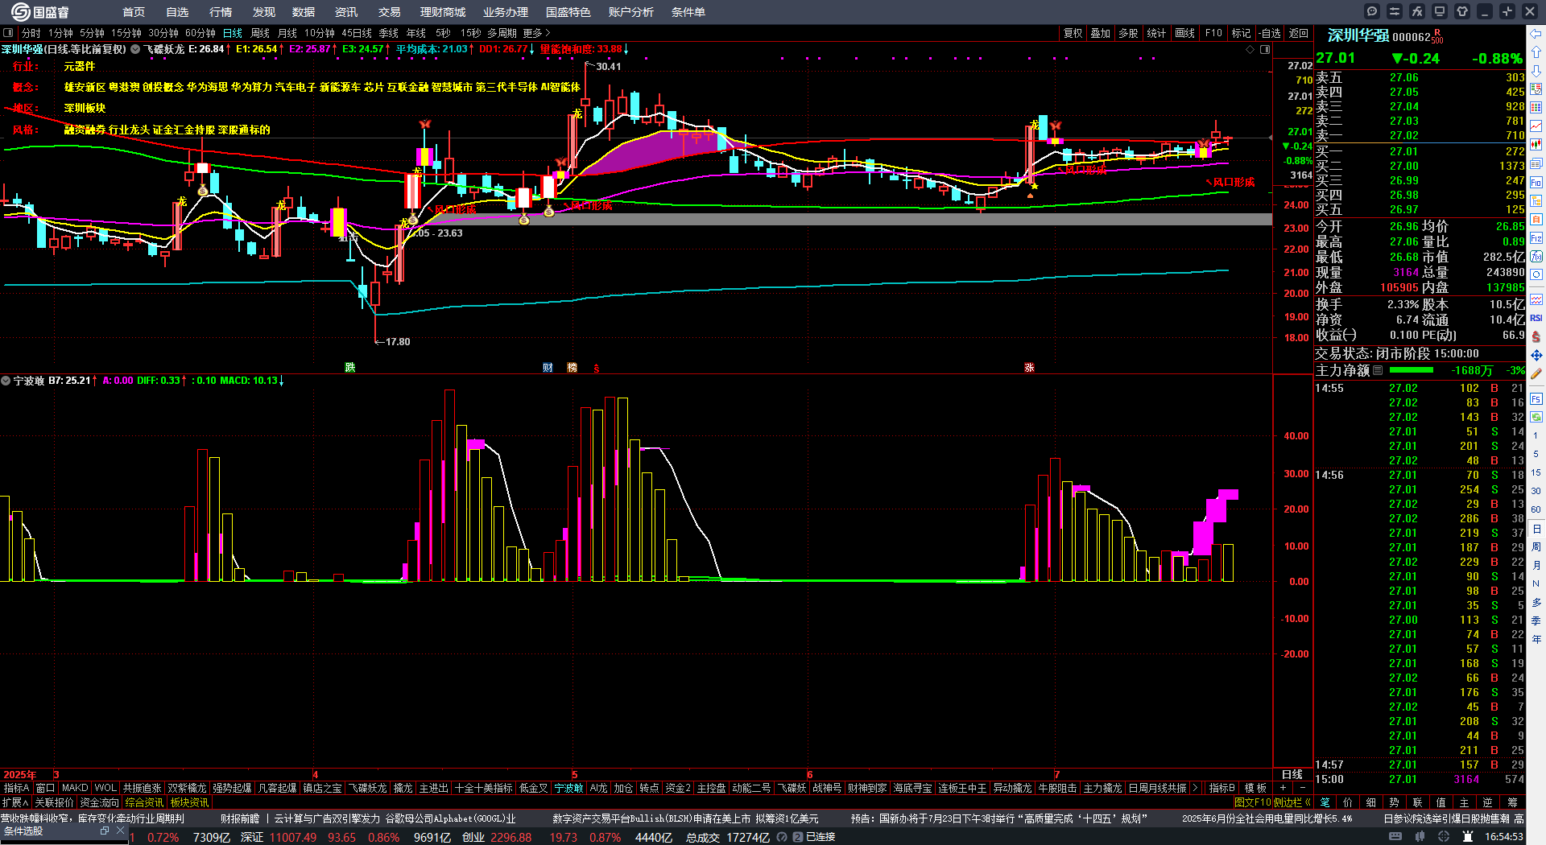Click the target crosshair icon in status bar
The width and height of the screenshot is (1546, 845).
tap(1444, 837)
